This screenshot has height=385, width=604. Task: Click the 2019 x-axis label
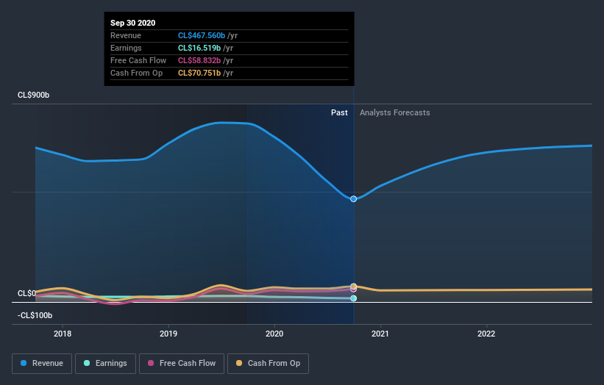pyautogui.click(x=168, y=334)
